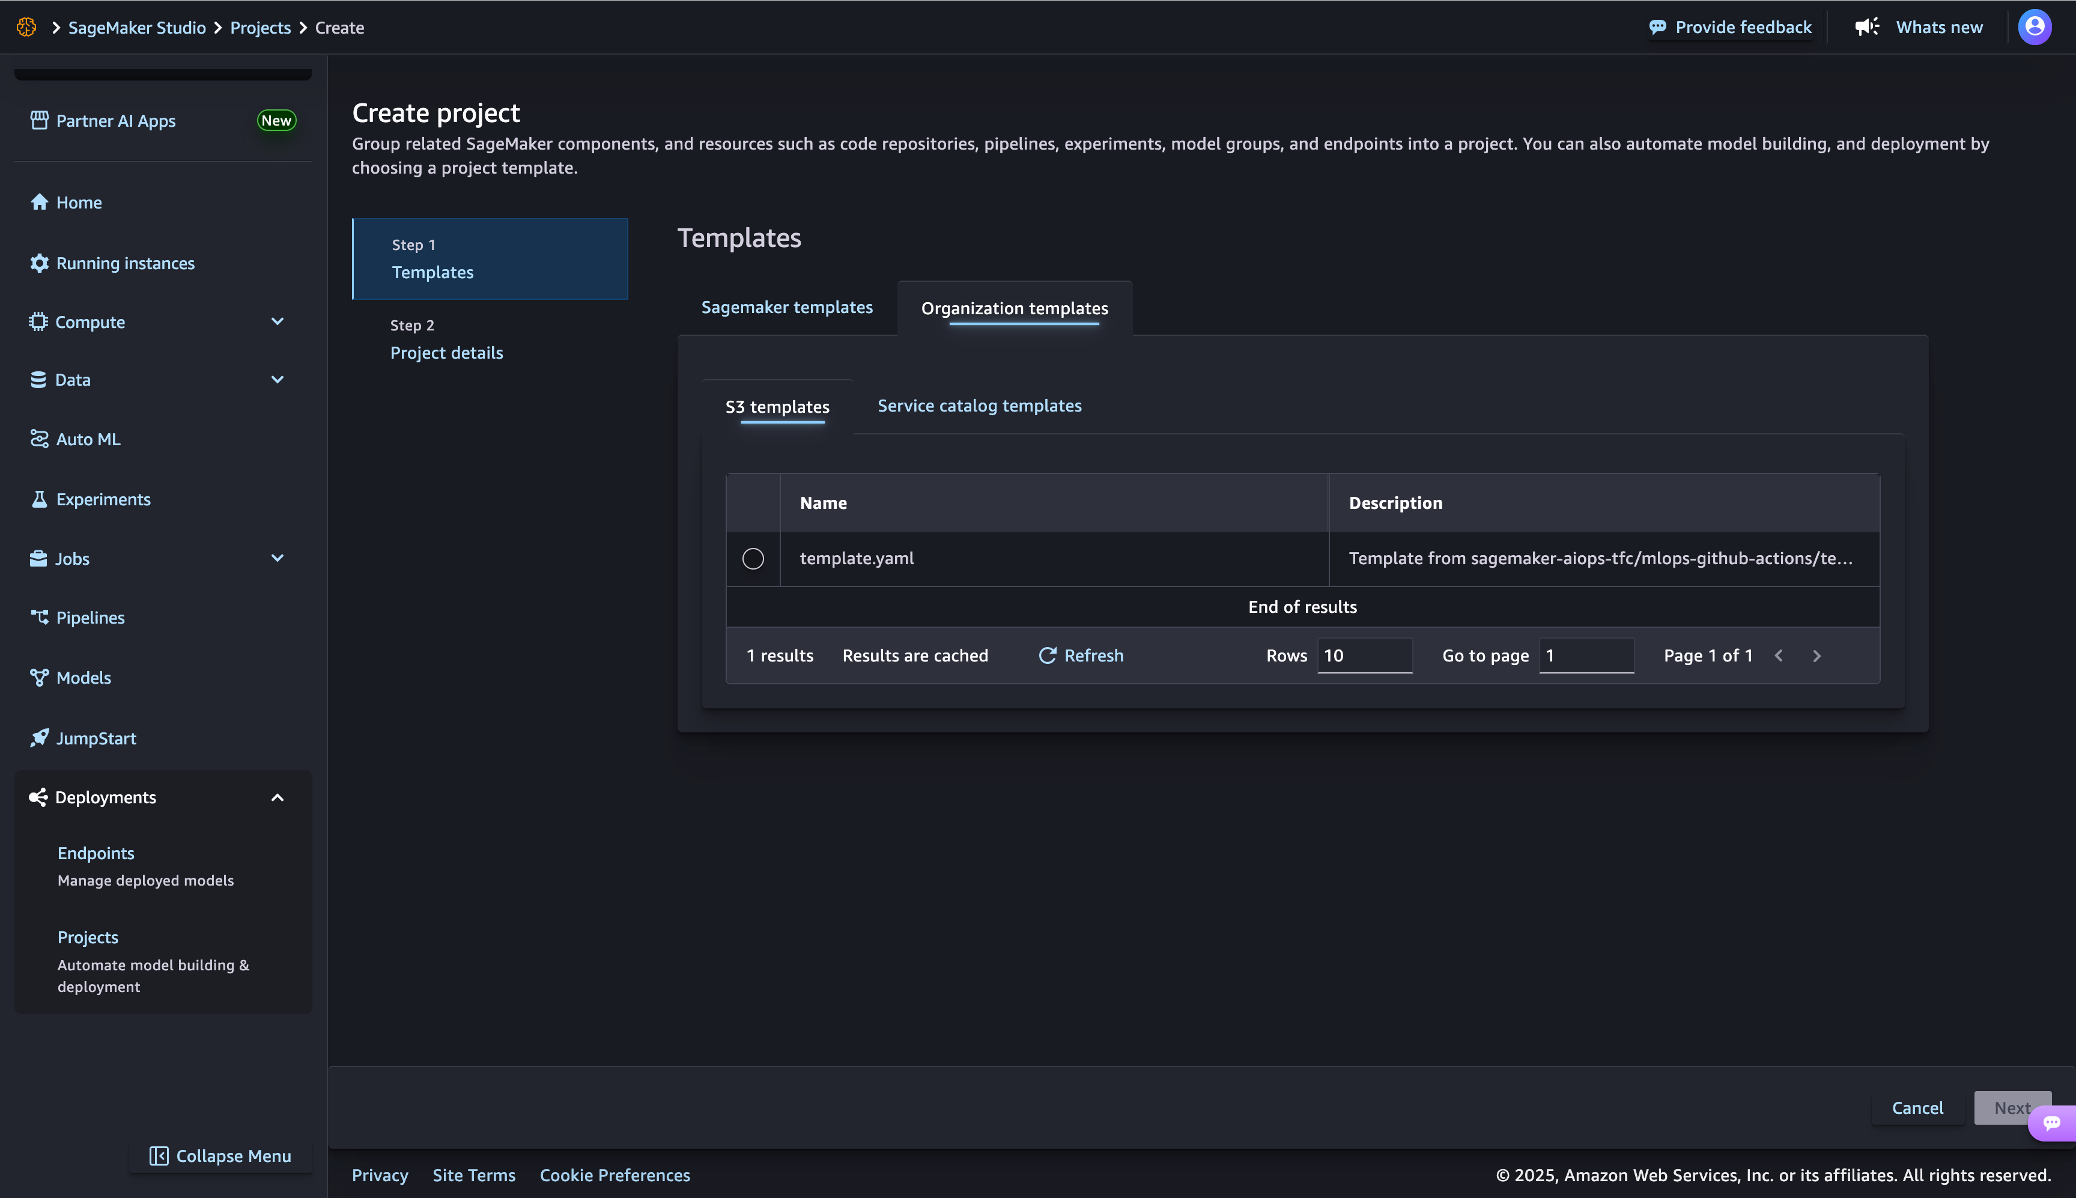Open the Home menu item
The height and width of the screenshot is (1198, 2076).
pos(163,202)
